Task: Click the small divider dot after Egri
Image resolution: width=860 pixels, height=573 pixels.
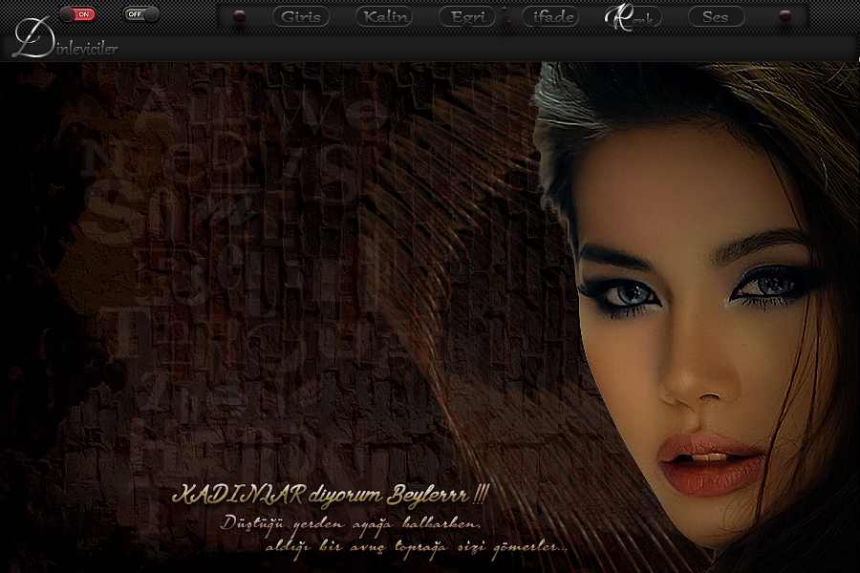Action: [507, 16]
